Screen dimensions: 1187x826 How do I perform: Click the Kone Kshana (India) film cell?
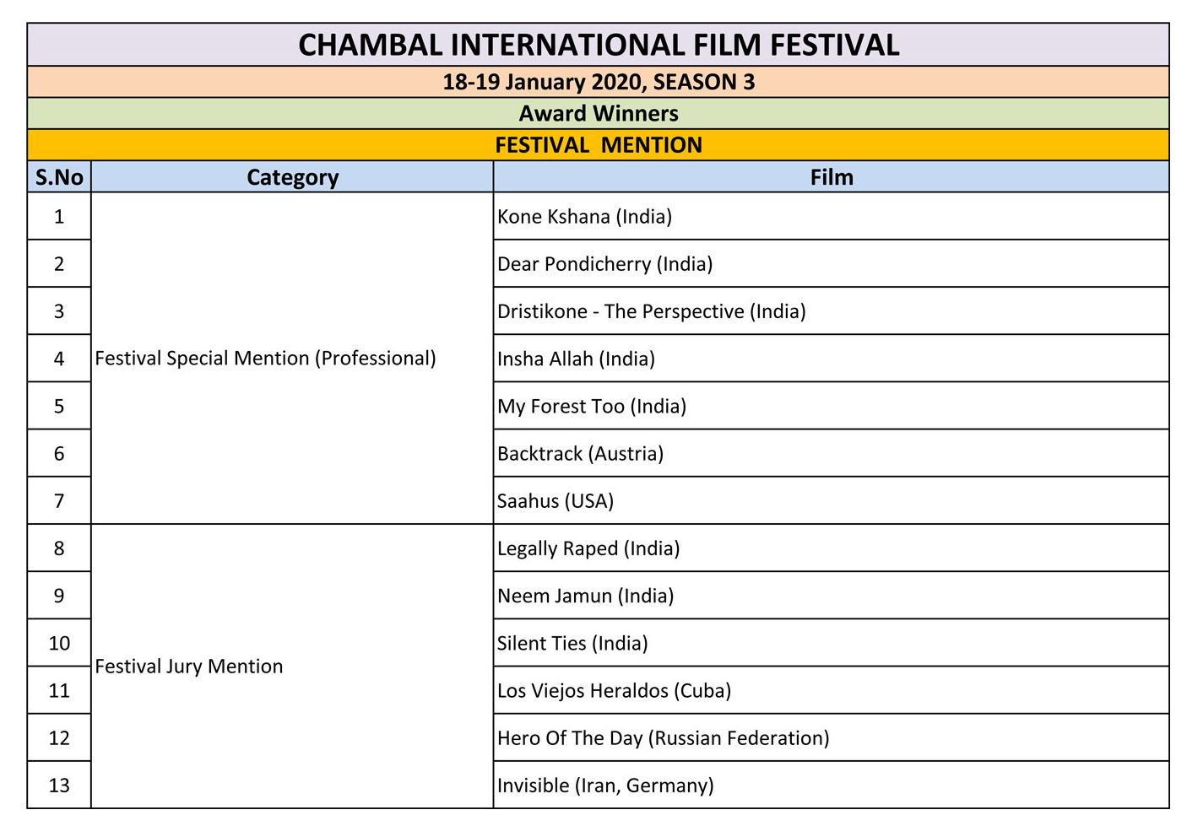(832, 216)
